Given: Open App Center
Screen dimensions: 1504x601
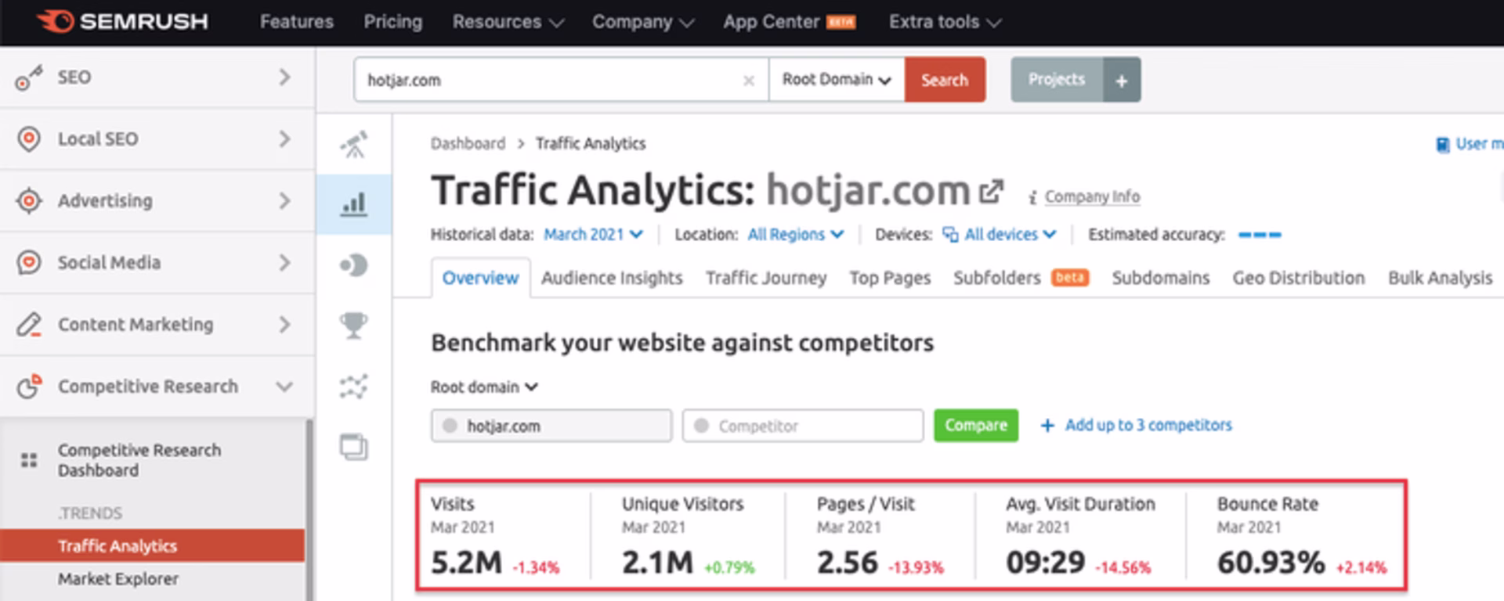Looking at the screenshot, I should [x=789, y=22].
